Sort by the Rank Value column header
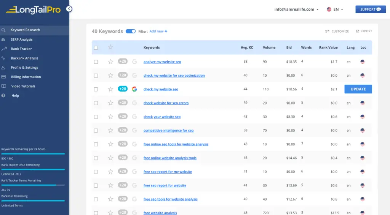390x215 pixels. click(328, 47)
